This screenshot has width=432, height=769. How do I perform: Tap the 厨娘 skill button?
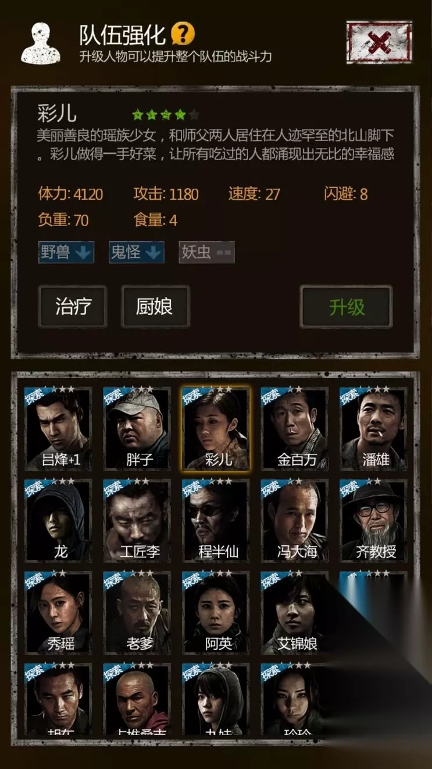155,306
